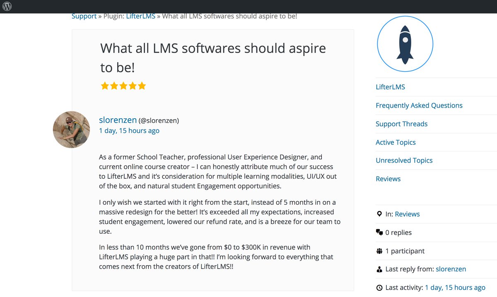The width and height of the screenshot is (497, 297).
Task: Click the five-star rating
Action: click(x=123, y=86)
